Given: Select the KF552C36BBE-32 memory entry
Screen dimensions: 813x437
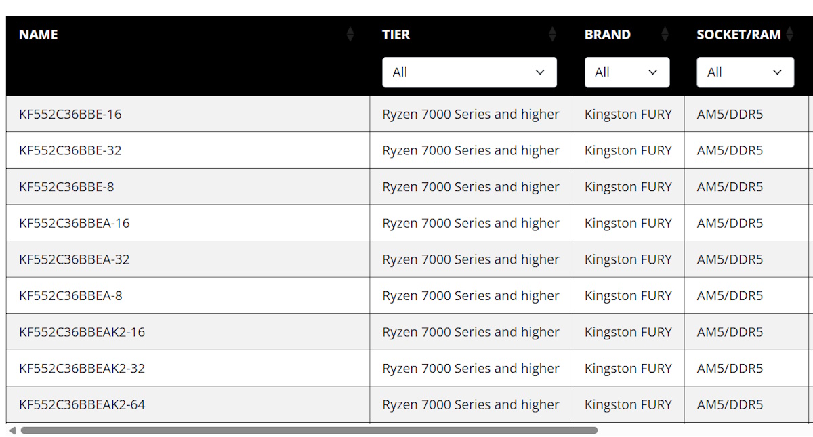Looking at the screenshot, I should (70, 150).
